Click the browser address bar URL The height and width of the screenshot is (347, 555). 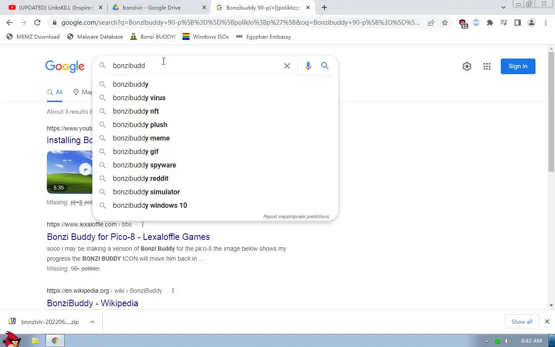point(241,23)
